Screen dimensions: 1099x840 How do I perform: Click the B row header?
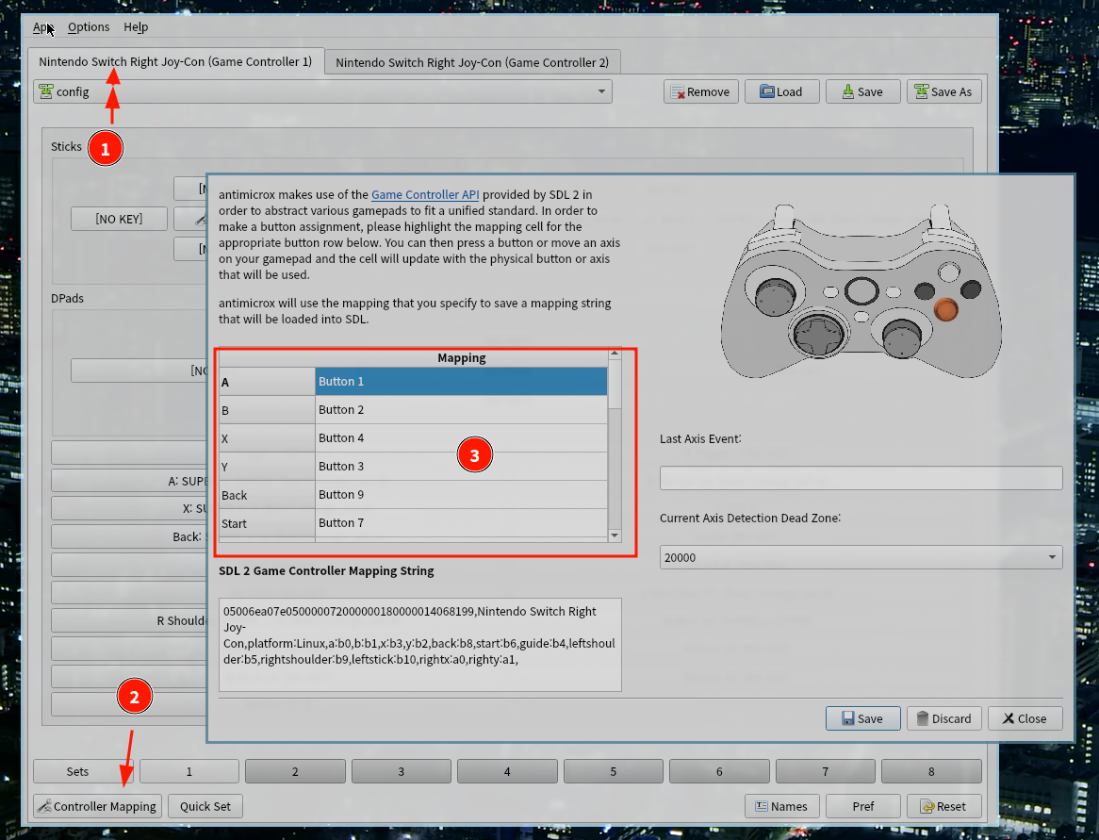click(x=267, y=409)
